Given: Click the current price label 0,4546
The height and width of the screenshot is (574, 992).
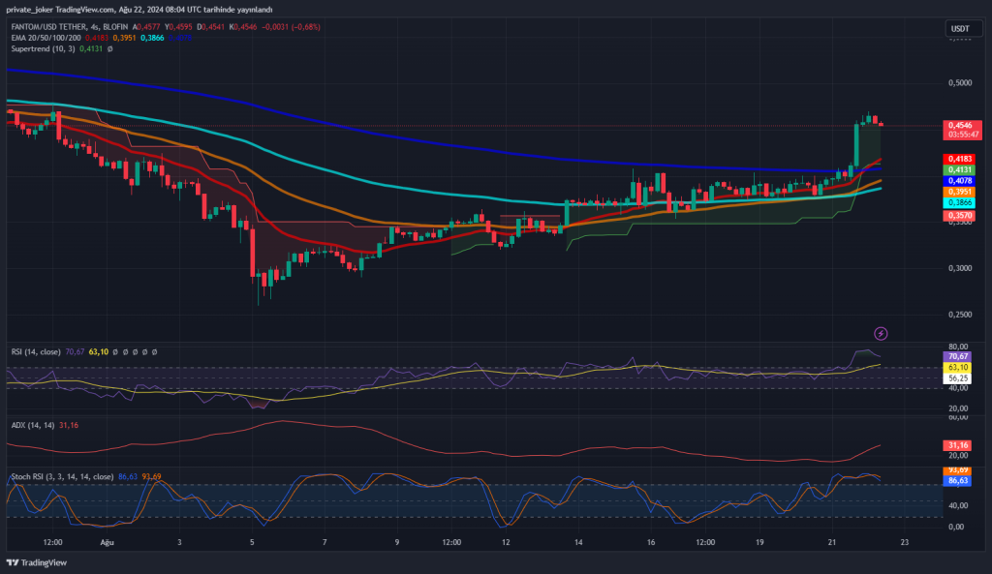Looking at the screenshot, I should (960, 125).
